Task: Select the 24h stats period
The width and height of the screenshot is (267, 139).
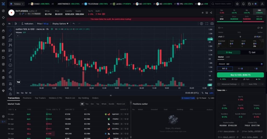Action: (x=259, y=11)
